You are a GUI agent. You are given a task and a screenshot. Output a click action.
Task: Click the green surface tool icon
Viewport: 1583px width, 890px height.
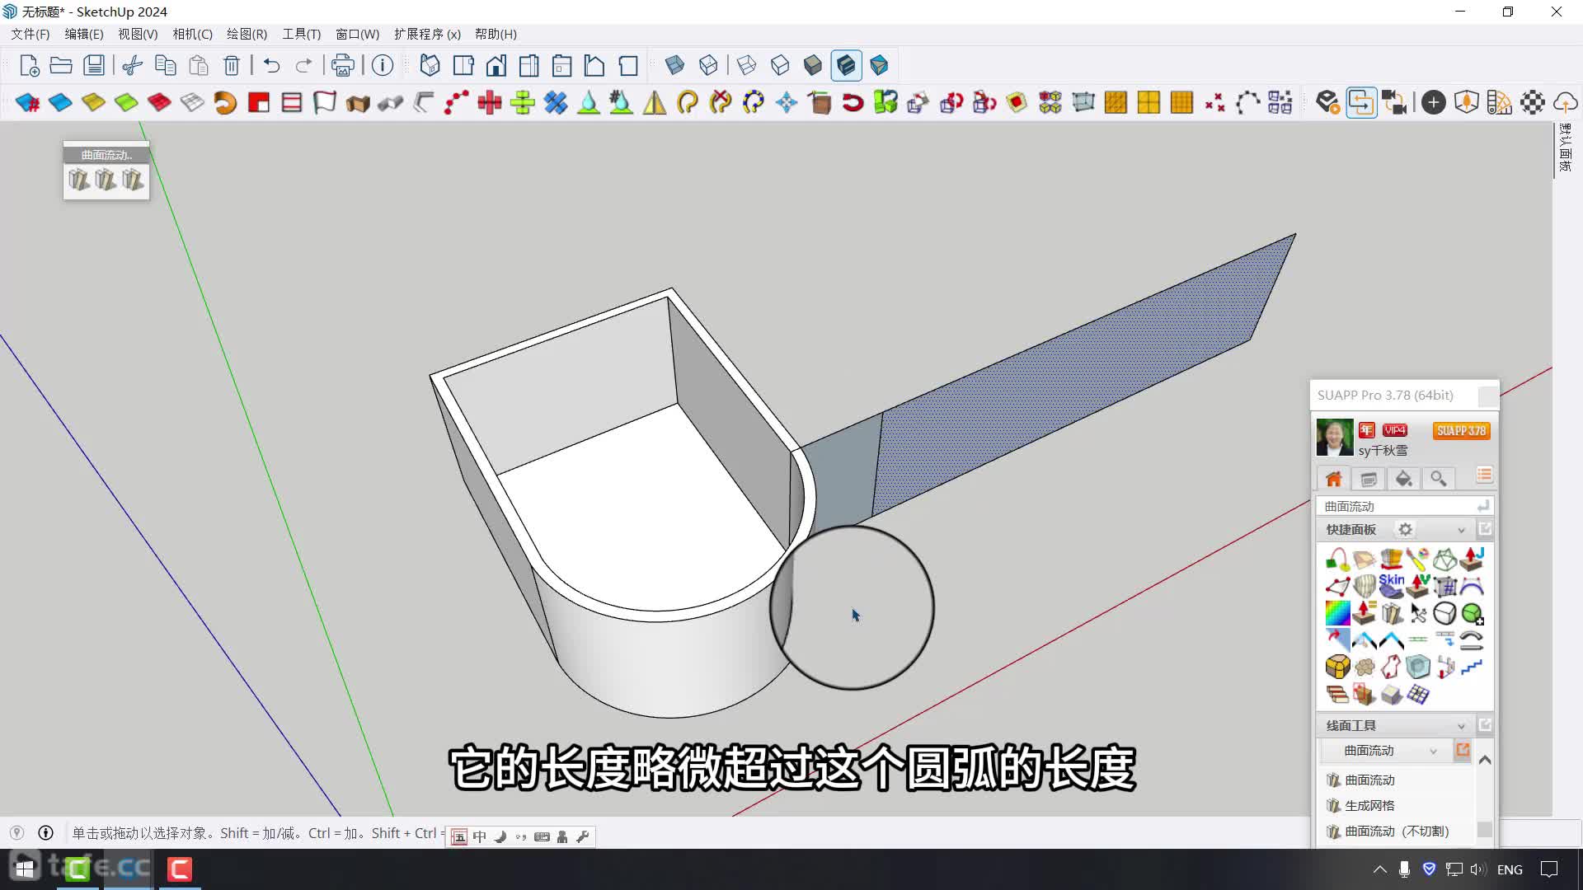(x=126, y=102)
